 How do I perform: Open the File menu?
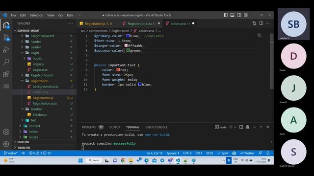coord(13,15)
